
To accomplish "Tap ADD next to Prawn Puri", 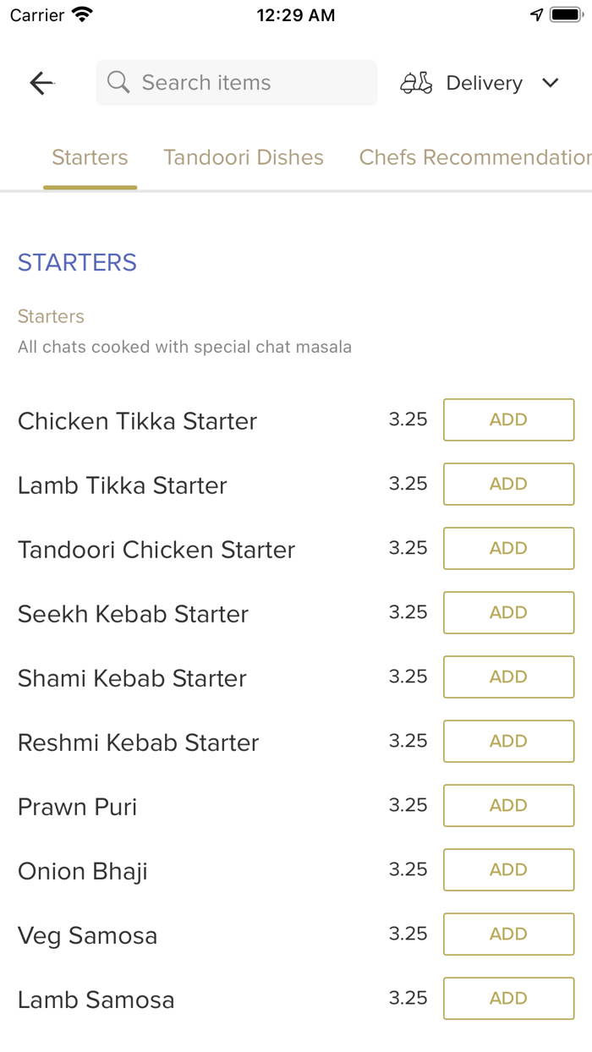I will (508, 806).
